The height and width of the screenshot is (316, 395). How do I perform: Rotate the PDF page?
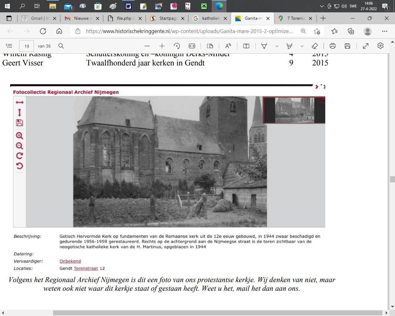tap(177, 46)
